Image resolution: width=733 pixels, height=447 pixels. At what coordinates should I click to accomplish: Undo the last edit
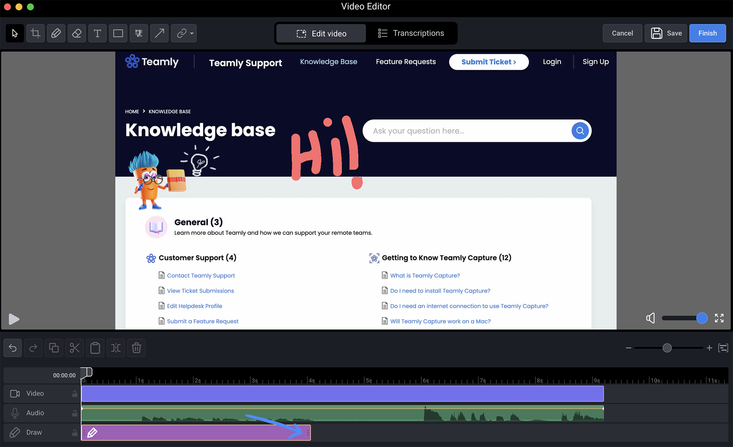point(13,348)
